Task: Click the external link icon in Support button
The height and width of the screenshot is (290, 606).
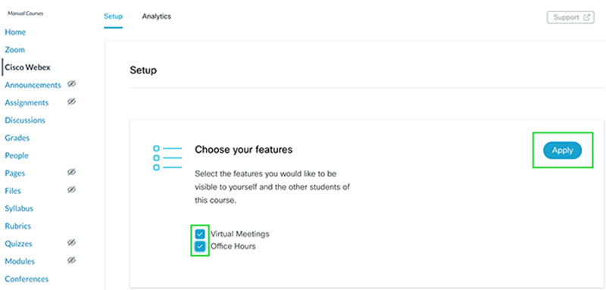Action: pyautogui.click(x=586, y=17)
